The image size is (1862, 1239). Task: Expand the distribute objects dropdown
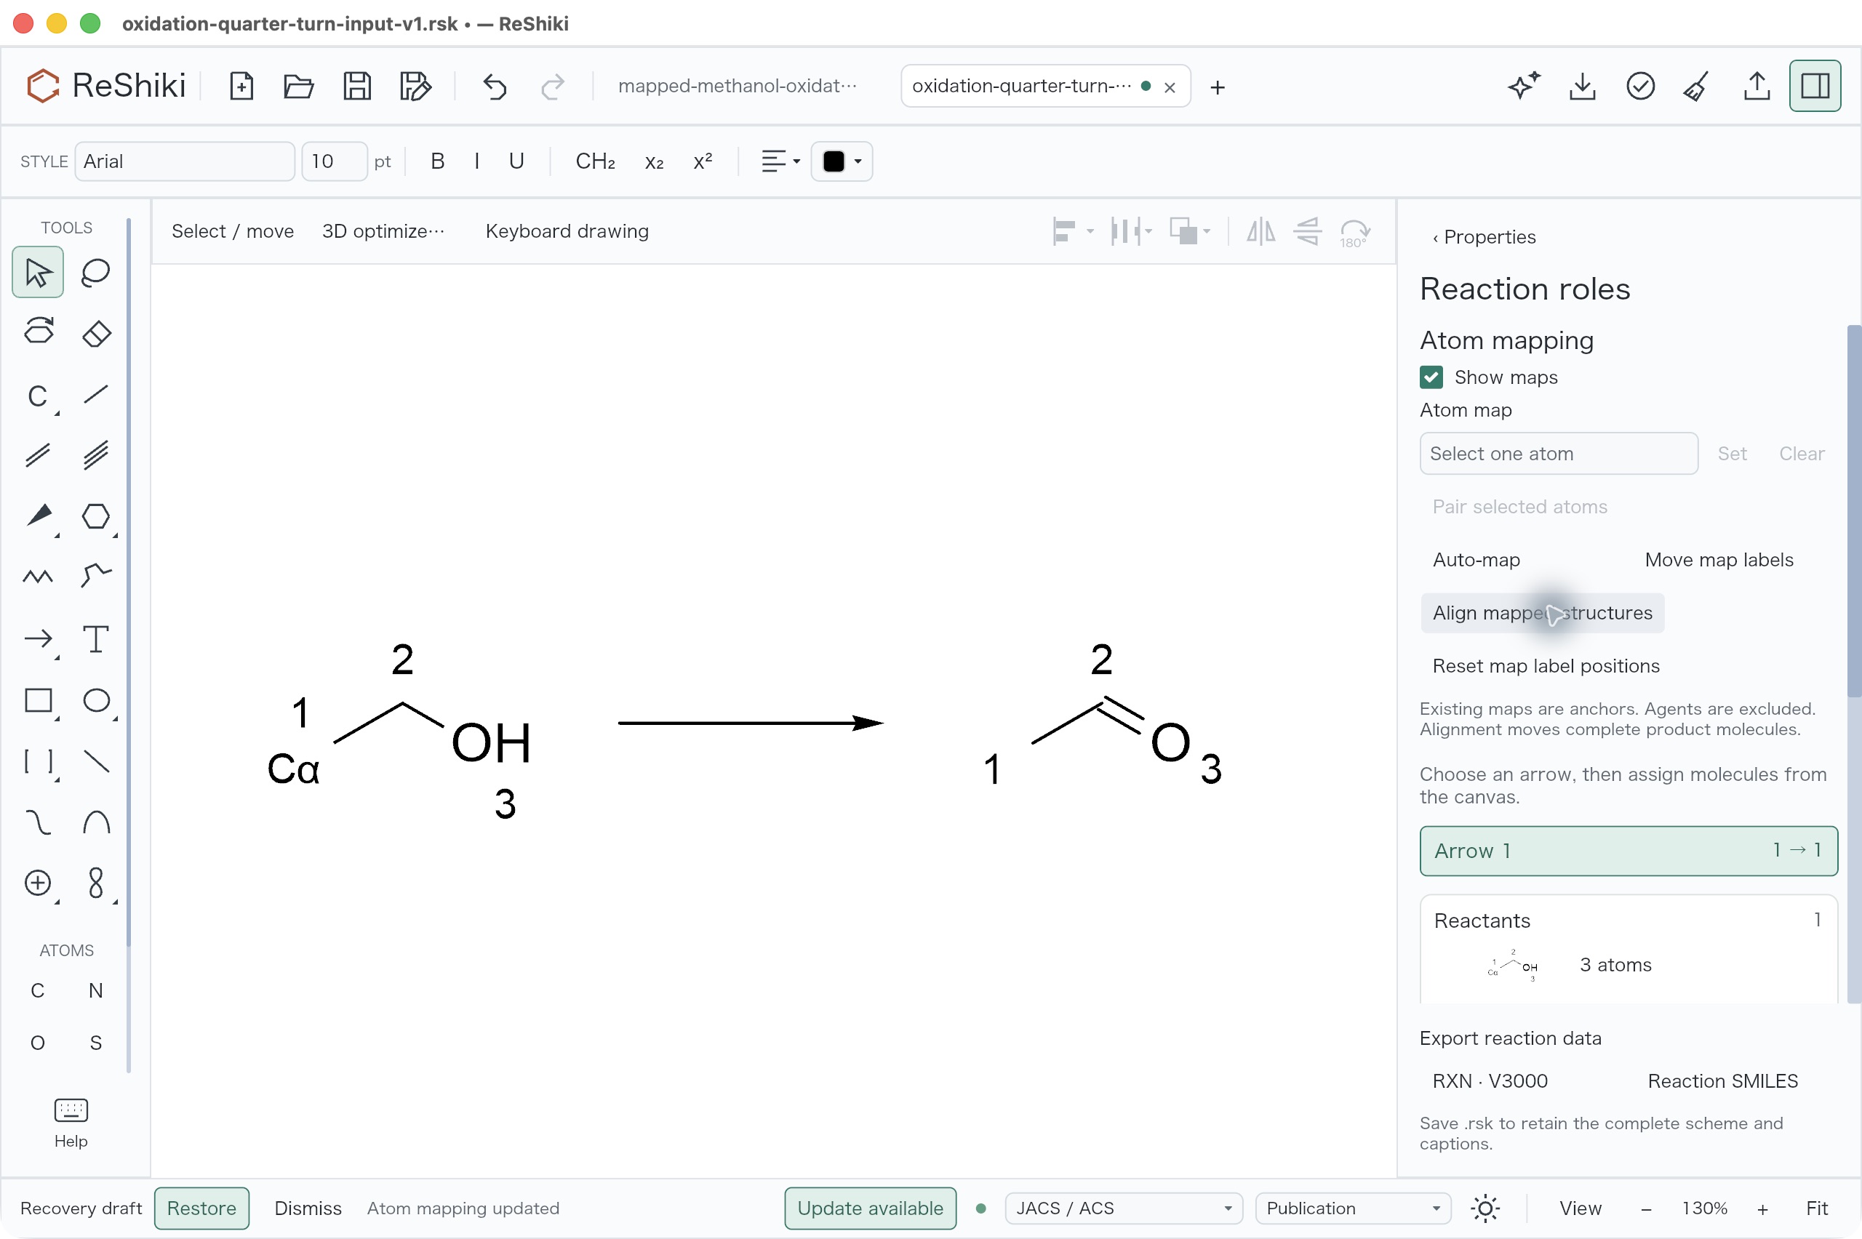tap(1131, 231)
